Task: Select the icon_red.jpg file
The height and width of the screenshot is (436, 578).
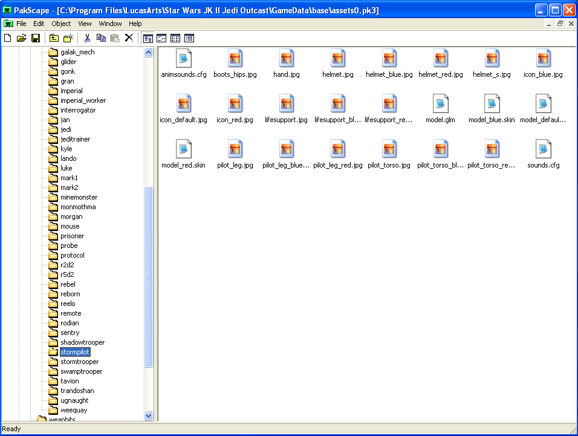Action: point(235,109)
